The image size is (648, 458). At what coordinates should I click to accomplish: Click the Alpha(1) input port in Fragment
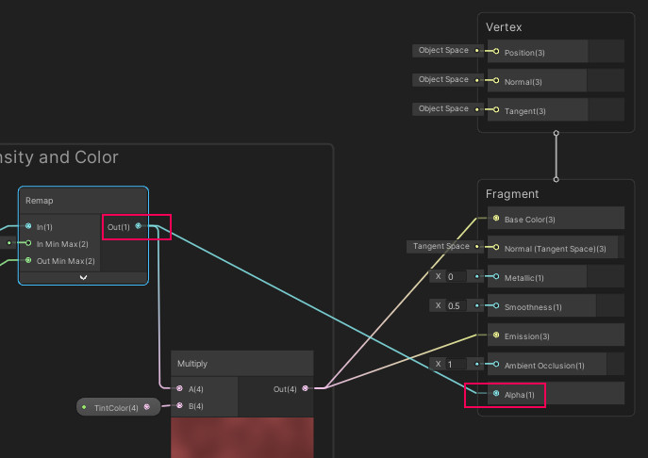pos(496,394)
